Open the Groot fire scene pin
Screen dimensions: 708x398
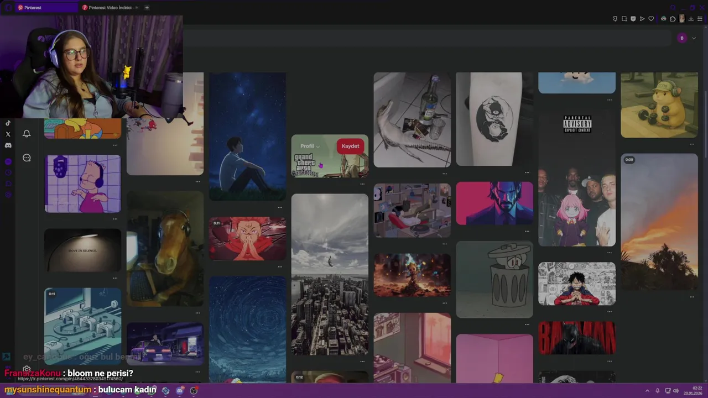[412, 275]
